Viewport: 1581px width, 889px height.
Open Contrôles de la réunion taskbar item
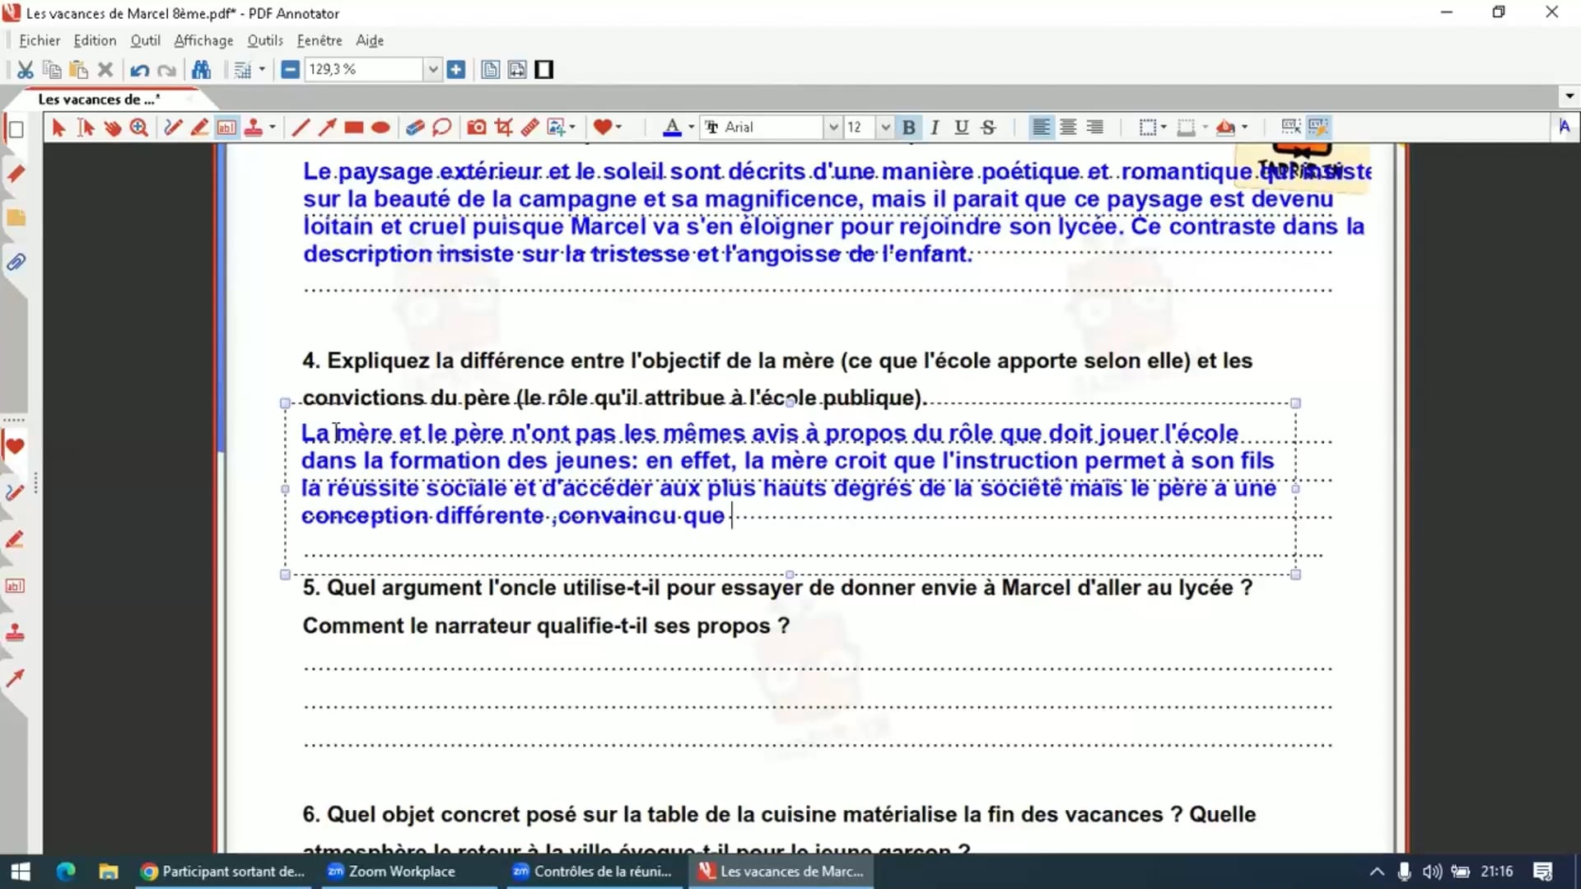(593, 871)
